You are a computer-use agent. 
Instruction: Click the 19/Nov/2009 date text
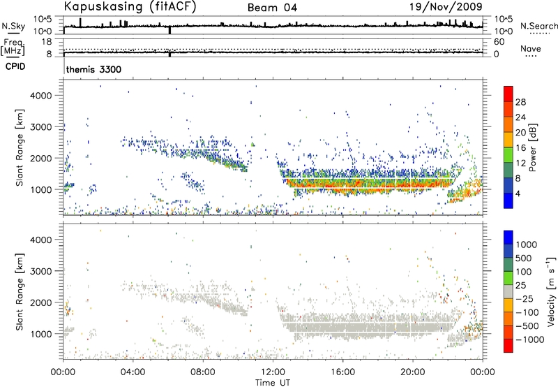point(446,6)
